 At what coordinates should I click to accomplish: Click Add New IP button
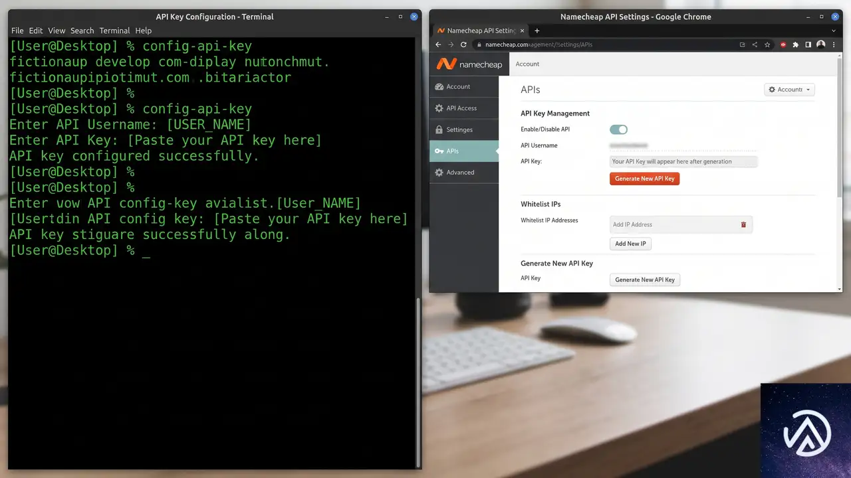pos(630,244)
